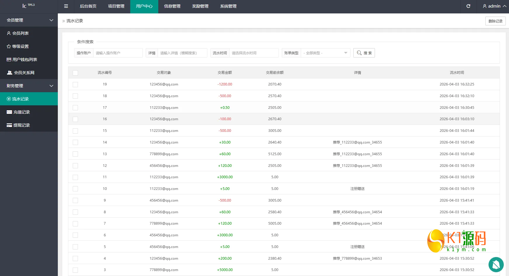Screen dimensions: 509x276
Task: Open 会员列表 via its user icon
Action: point(9,33)
